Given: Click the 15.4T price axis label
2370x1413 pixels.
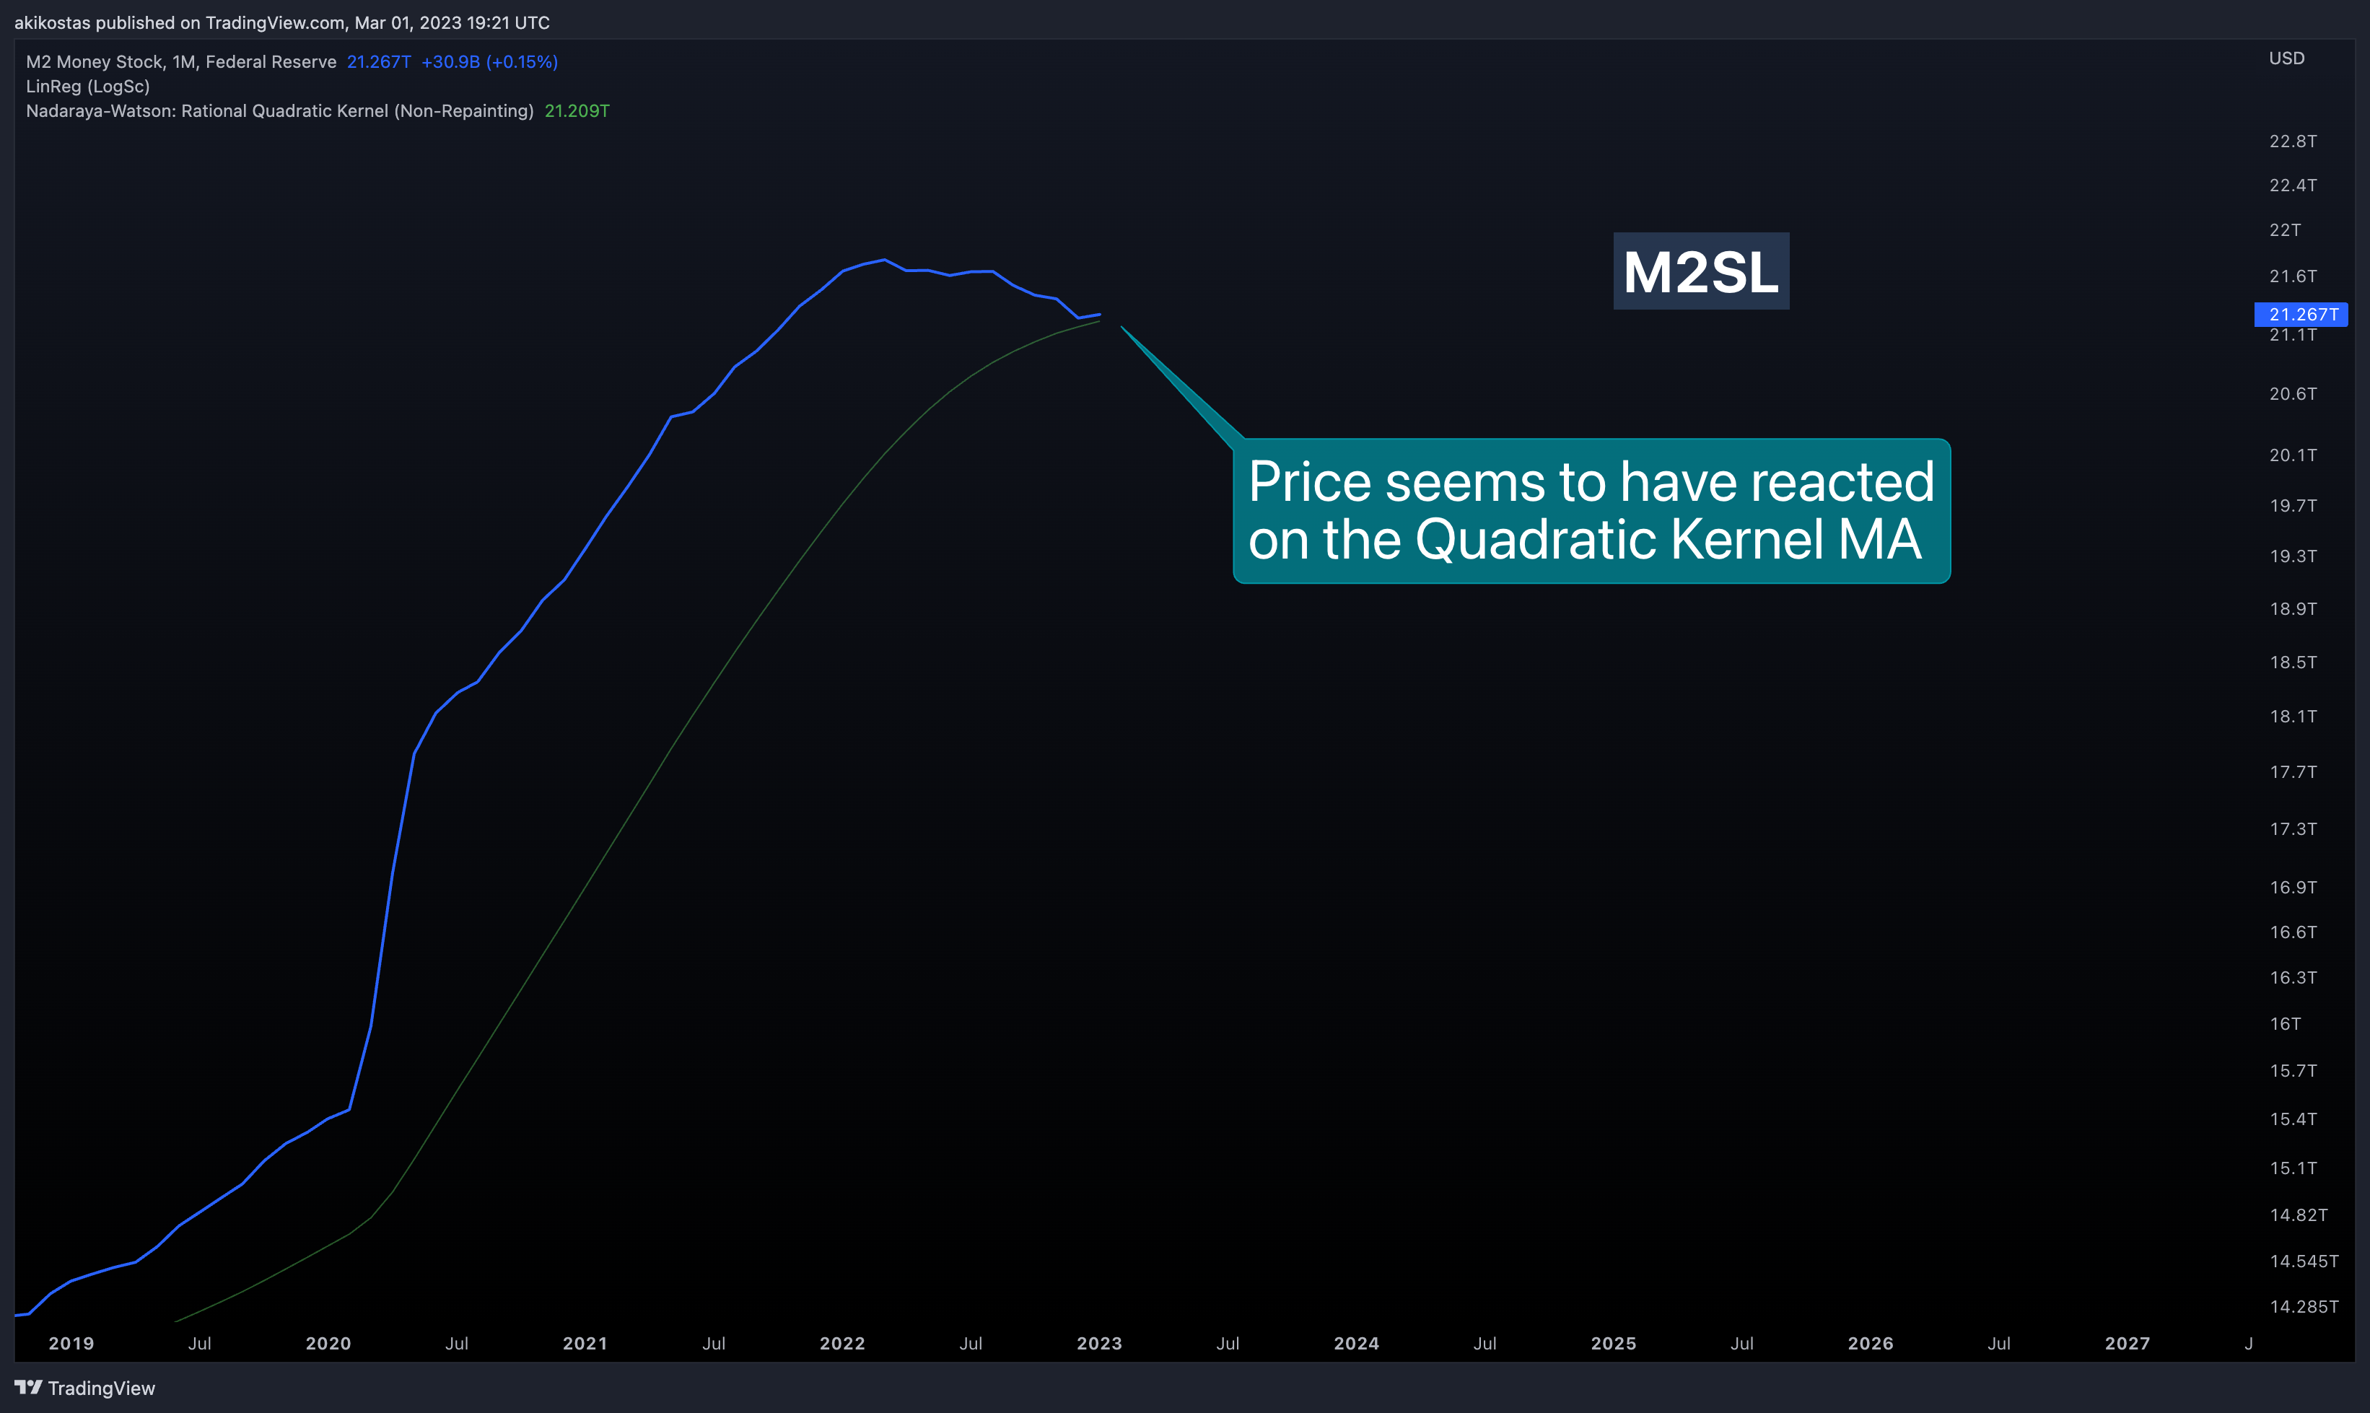Looking at the screenshot, I should [x=2293, y=1119].
